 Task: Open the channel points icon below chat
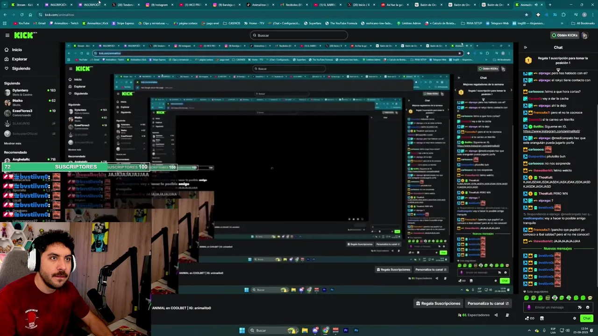click(x=530, y=319)
